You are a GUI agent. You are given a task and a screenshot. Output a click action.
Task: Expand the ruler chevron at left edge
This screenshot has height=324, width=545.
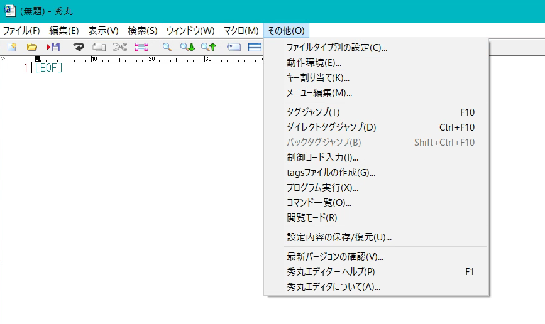[x=3, y=58]
